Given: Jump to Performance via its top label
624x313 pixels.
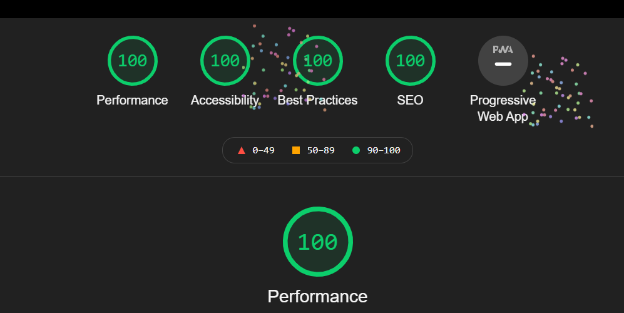Looking at the screenshot, I should [x=132, y=100].
